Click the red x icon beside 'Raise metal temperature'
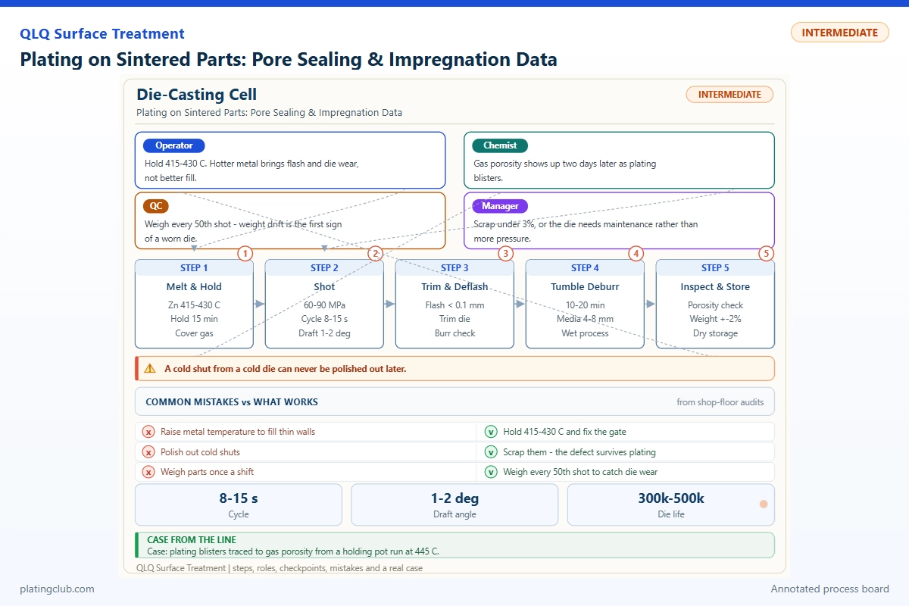The image size is (909, 606). click(148, 432)
